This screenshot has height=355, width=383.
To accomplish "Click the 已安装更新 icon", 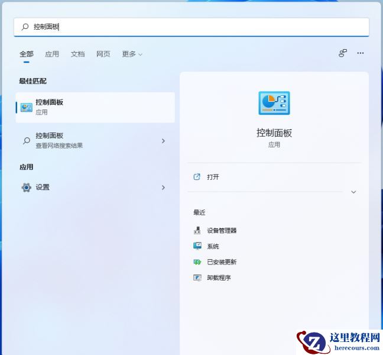I will [x=197, y=262].
